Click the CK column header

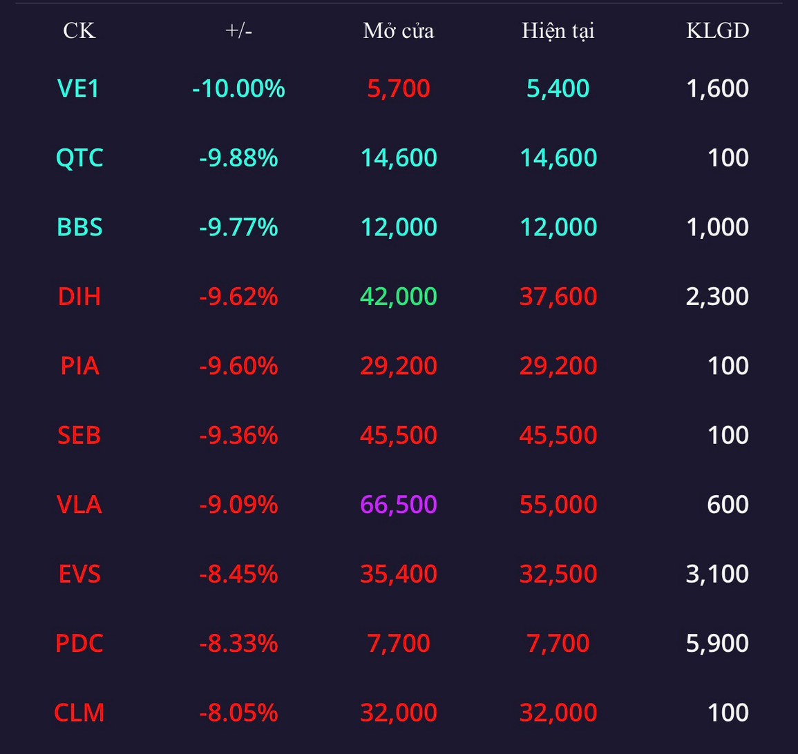click(x=79, y=31)
